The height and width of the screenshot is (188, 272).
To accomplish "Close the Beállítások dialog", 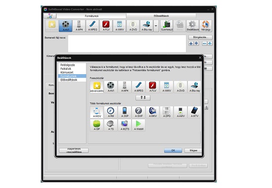I will tap(200, 57).
